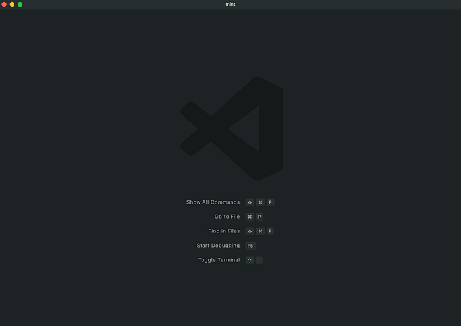461x326 pixels.
Task: Click backtick key cap beside Toggle Terminal
Action: [259, 260]
